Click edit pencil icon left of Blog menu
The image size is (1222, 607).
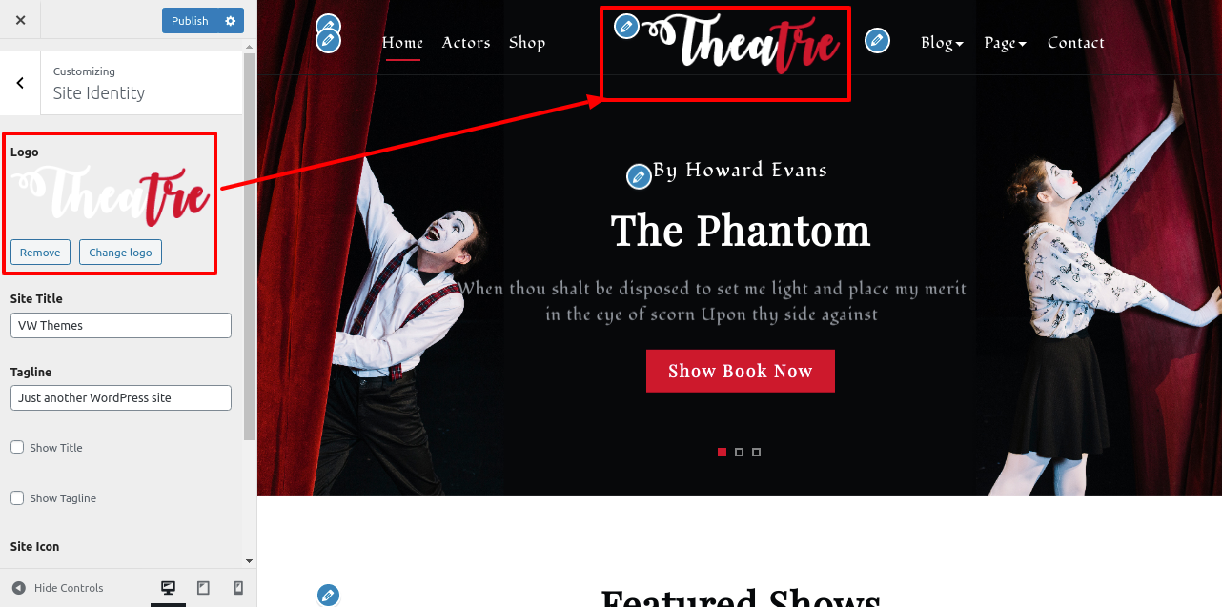(877, 40)
